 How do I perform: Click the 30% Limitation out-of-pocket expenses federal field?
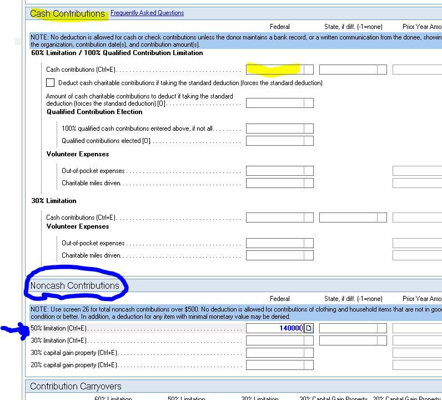click(x=274, y=243)
